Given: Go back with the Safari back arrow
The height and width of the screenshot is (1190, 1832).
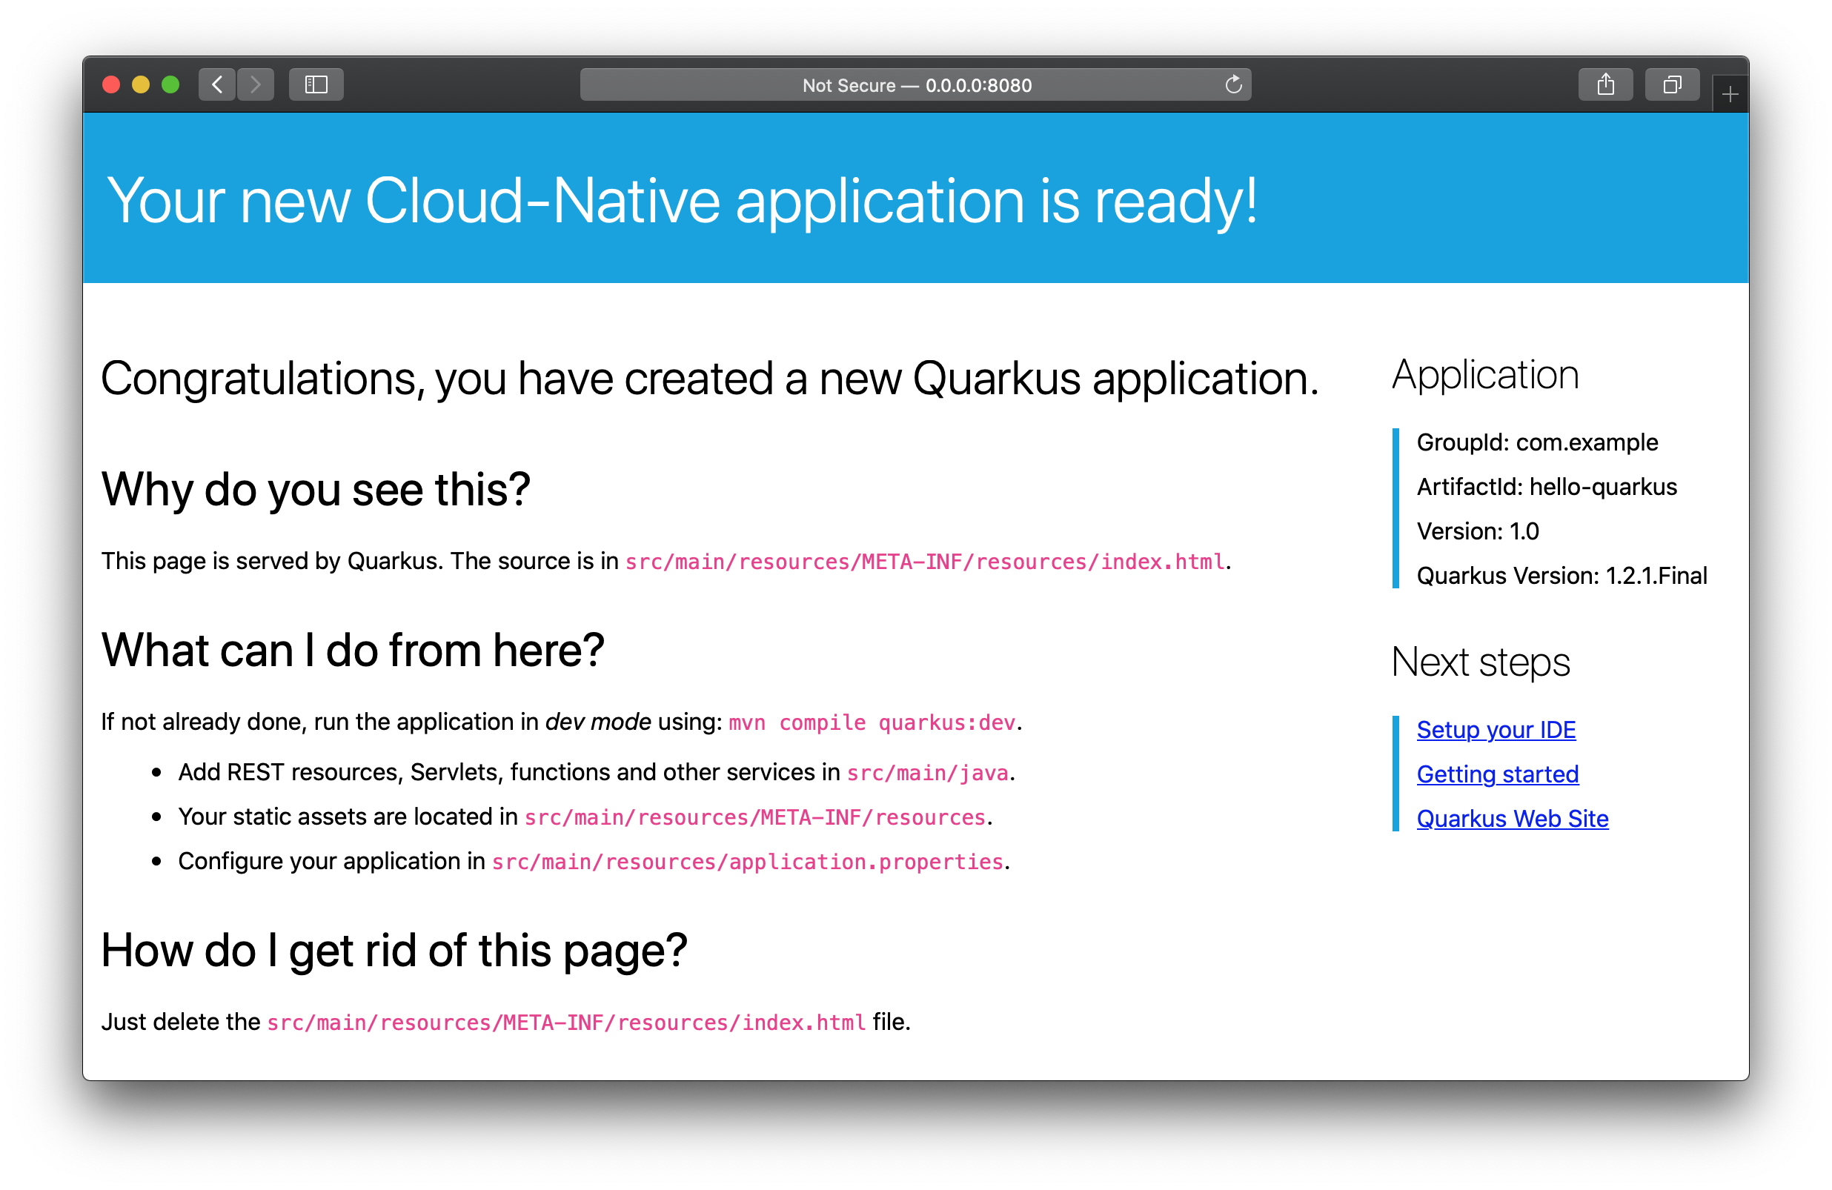Looking at the screenshot, I should 217,84.
